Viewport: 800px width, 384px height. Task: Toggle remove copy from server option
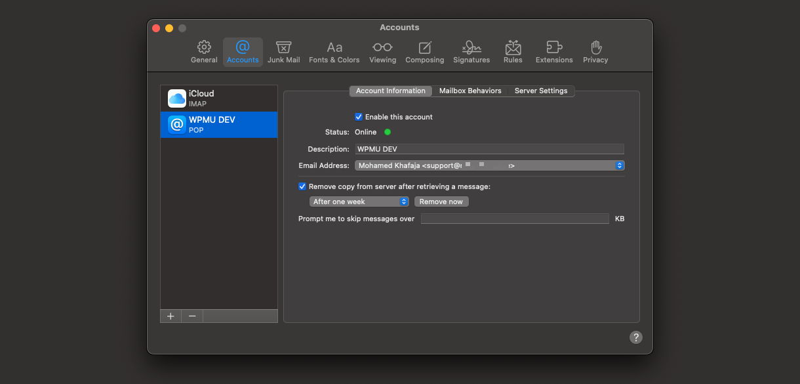[302, 186]
